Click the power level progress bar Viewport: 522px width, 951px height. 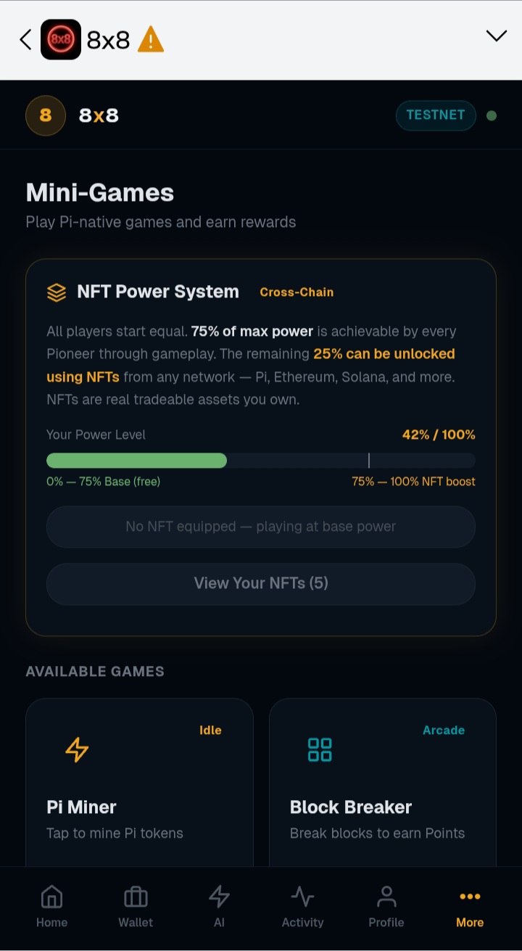(261, 461)
